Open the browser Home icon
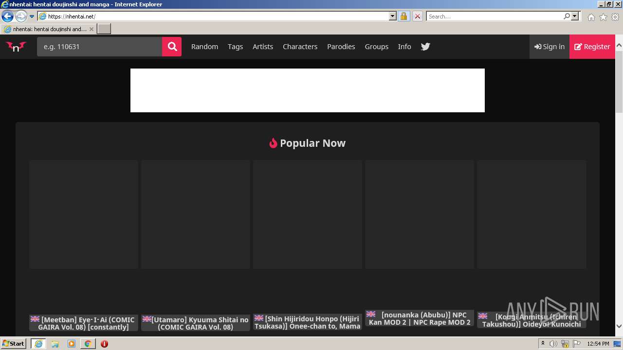The image size is (623, 350). pyautogui.click(x=591, y=17)
